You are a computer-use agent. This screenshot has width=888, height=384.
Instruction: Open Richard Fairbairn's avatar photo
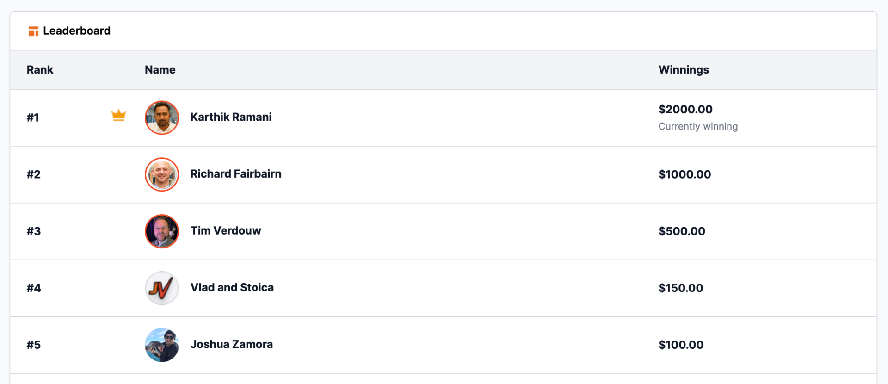[x=162, y=174]
